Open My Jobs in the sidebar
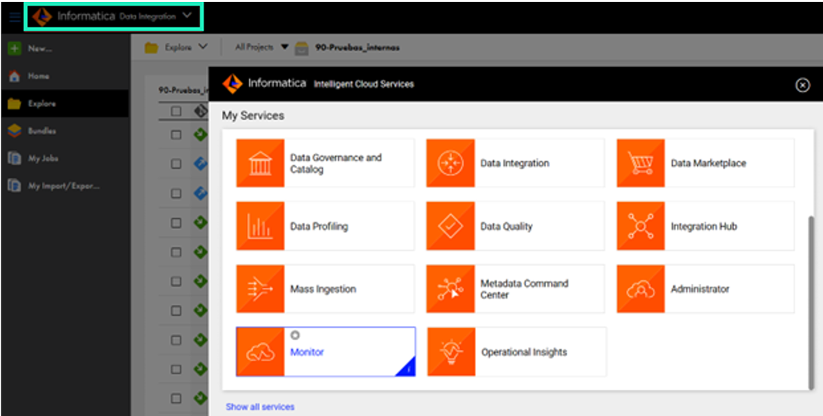This screenshot has width=823, height=416. (65, 158)
